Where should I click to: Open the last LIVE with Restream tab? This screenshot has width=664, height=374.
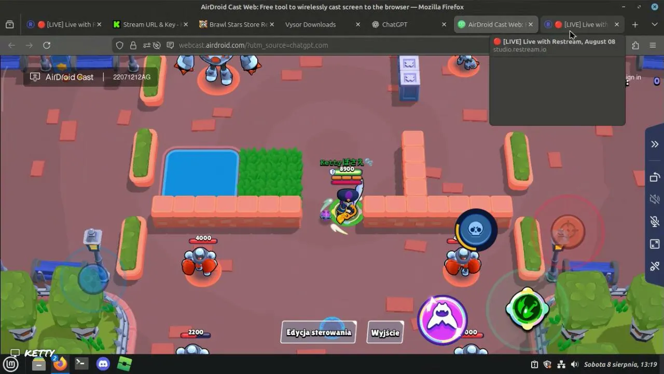(581, 24)
